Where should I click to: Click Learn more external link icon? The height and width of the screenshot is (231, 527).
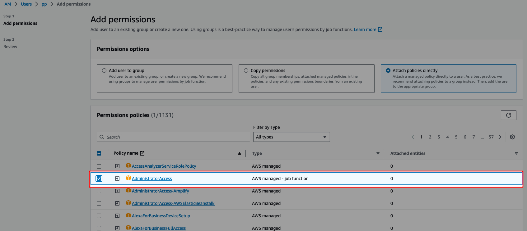pos(380,29)
